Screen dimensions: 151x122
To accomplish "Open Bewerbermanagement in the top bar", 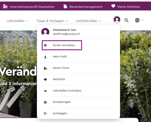I will (x=86, y=7).
